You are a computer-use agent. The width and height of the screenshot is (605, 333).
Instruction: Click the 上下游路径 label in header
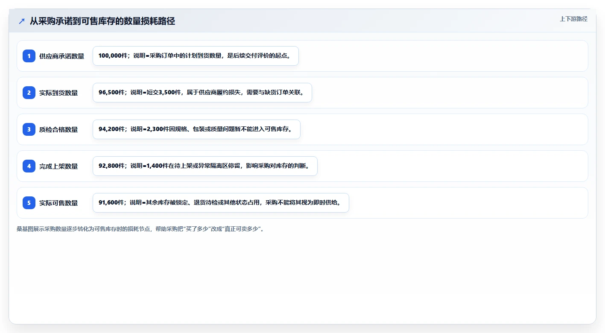tap(573, 19)
